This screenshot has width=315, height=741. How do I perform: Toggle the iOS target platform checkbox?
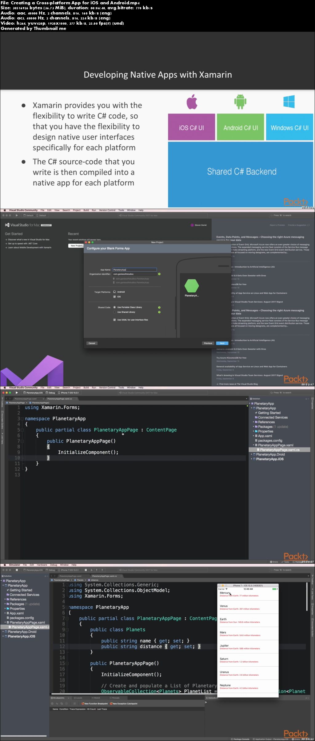click(115, 297)
